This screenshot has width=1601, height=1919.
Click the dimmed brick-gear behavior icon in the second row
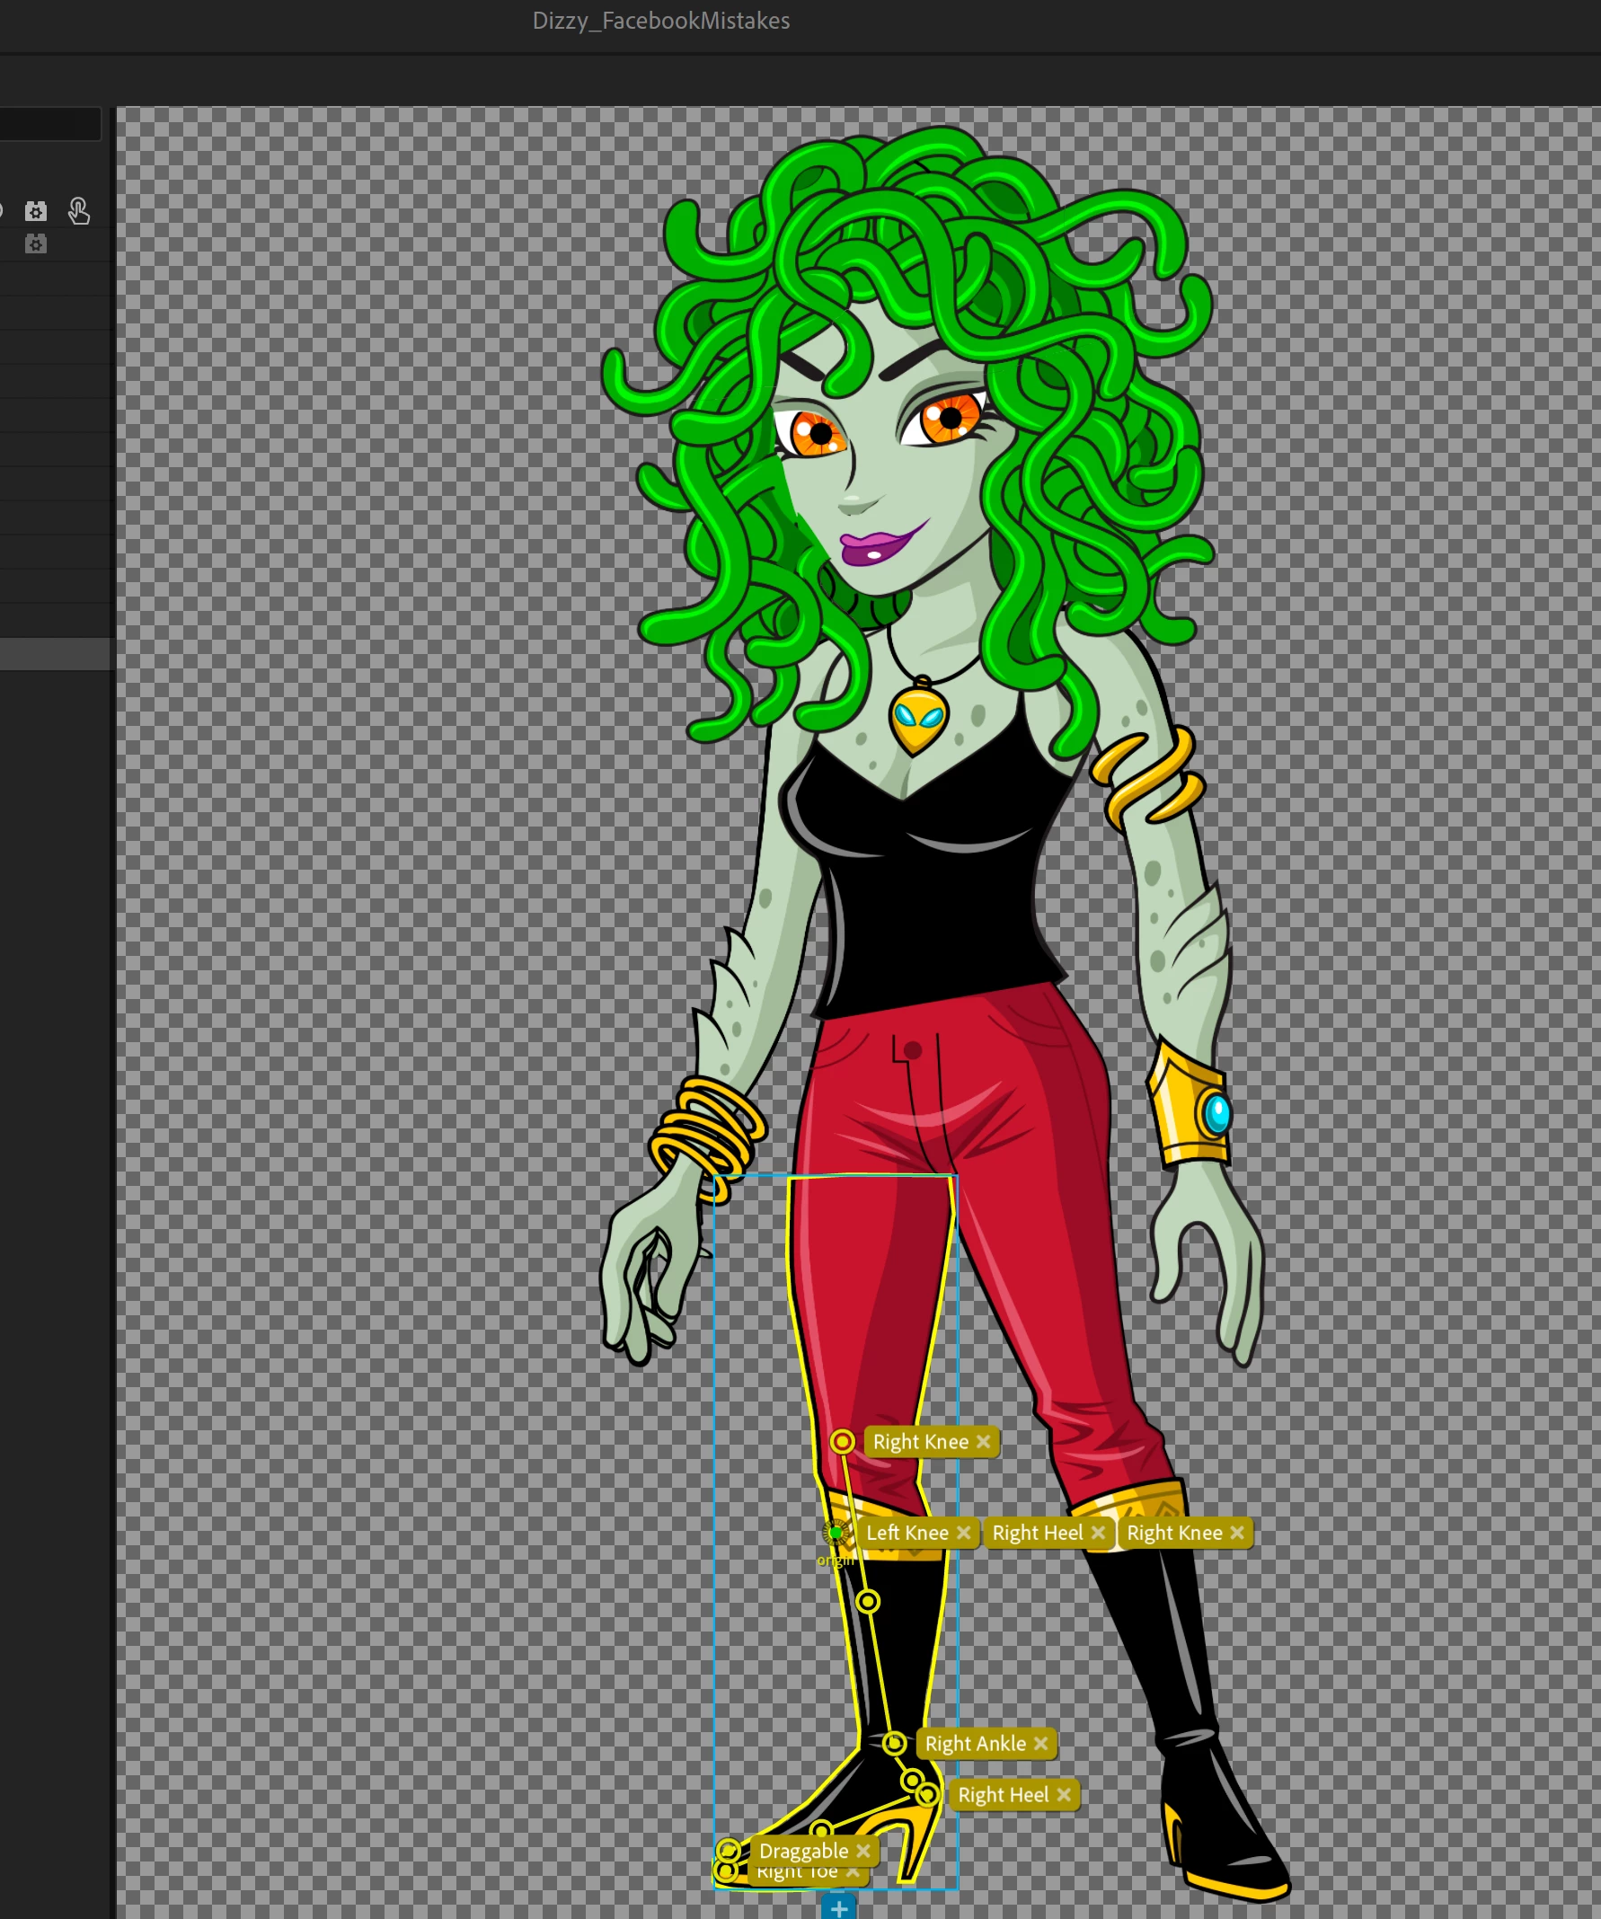point(36,244)
